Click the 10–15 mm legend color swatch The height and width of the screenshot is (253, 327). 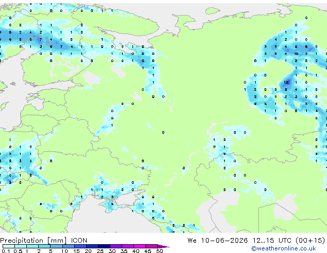tap(68, 246)
